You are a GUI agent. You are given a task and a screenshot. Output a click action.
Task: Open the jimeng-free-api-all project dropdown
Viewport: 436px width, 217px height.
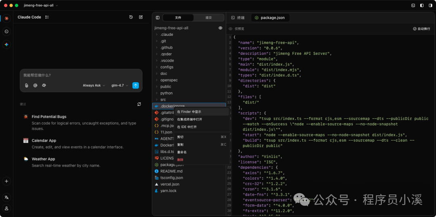[41, 5]
